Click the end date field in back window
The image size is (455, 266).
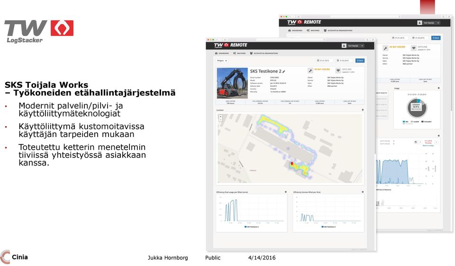click(x=419, y=38)
